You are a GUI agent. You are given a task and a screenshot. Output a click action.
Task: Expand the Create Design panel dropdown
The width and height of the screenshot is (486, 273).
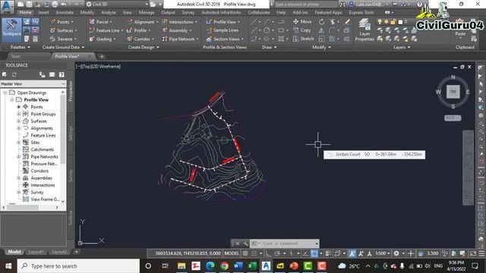144,47
